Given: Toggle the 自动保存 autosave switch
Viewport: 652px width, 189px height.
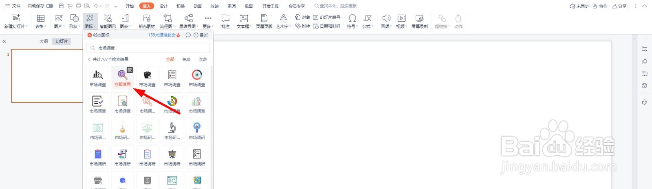Looking at the screenshot, I should 50,6.
